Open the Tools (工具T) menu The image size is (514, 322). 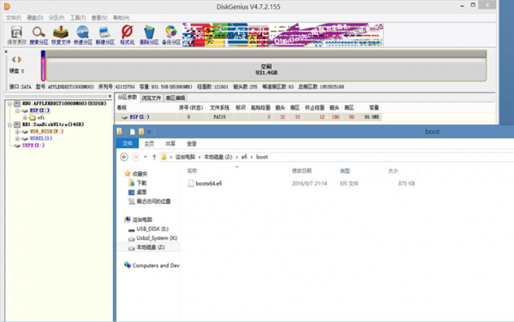coord(78,18)
